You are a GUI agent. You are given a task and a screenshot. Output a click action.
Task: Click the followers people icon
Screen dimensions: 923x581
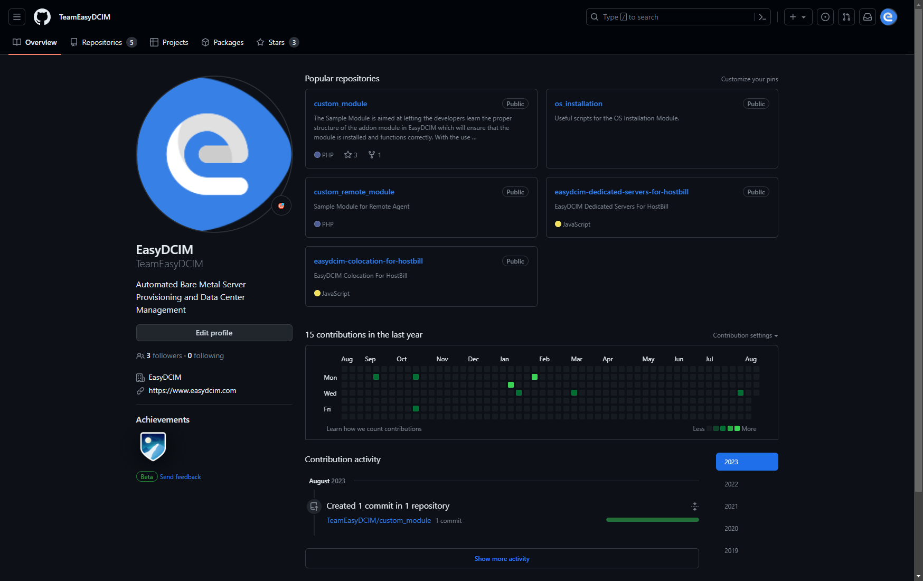pyautogui.click(x=140, y=356)
